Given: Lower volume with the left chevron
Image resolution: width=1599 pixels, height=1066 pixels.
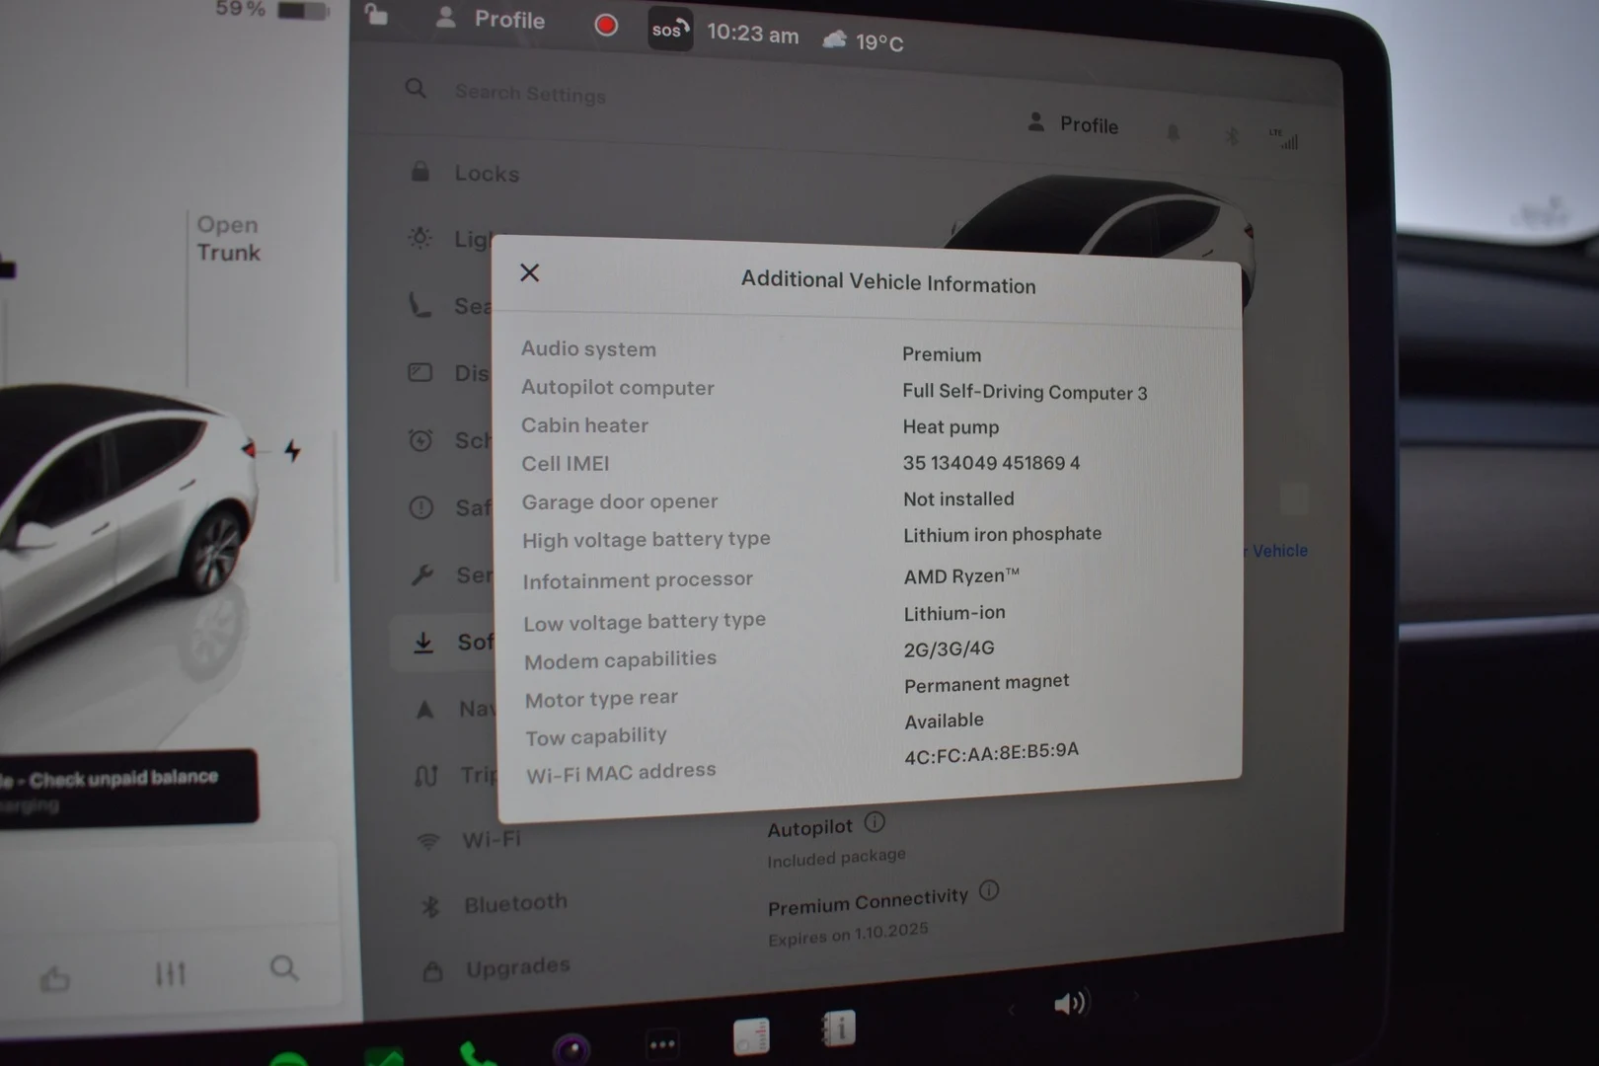Looking at the screenshot, I should coord(1010,1009).
